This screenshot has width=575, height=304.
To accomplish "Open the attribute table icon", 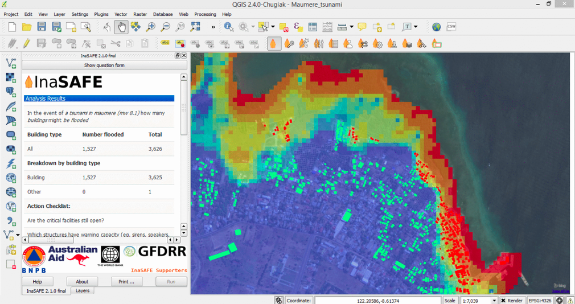I will pos(313,26).
